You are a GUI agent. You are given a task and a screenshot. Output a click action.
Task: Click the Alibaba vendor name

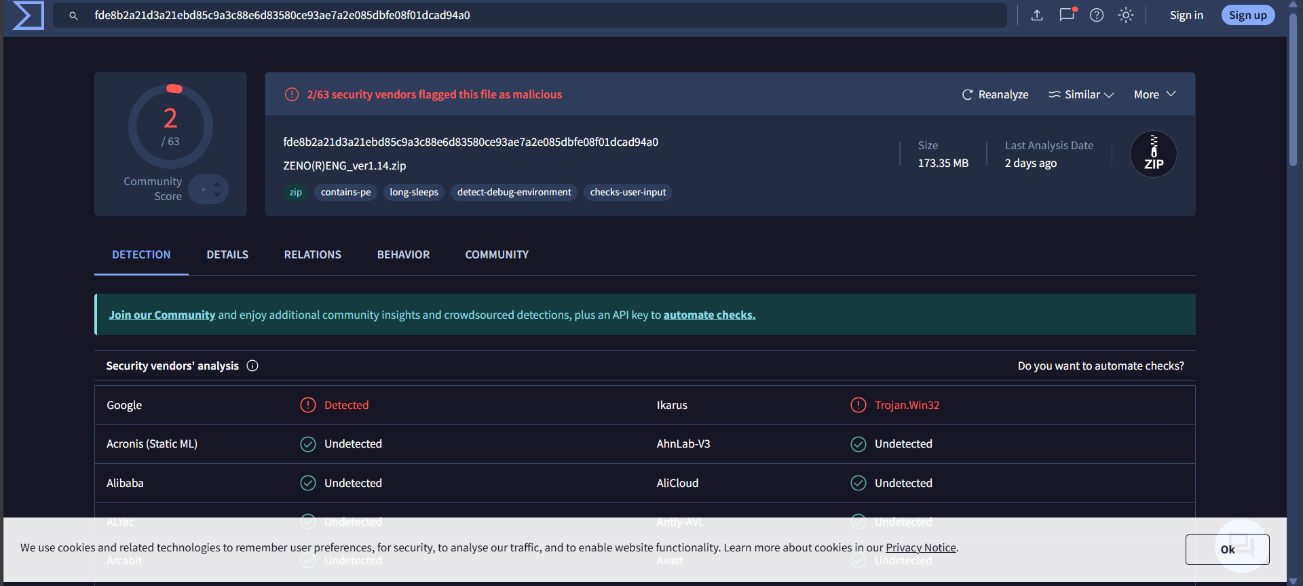(x=125, y=483)
